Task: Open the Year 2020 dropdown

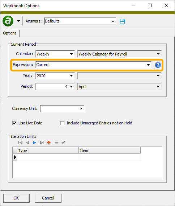Action: (71, 76)
